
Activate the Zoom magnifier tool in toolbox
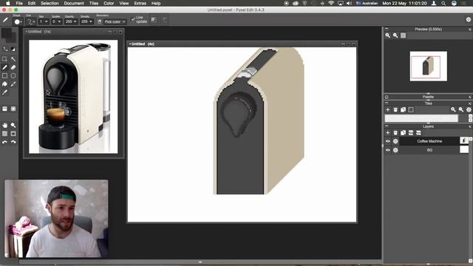click(13, 125)
